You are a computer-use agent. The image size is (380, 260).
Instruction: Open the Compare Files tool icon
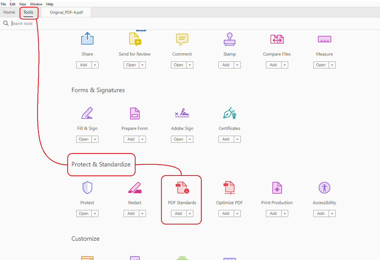[x=277, y=39]
